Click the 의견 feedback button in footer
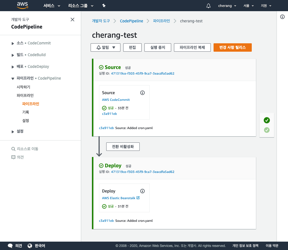The width and height of the screenshot is (288, 250). [19, 246]
